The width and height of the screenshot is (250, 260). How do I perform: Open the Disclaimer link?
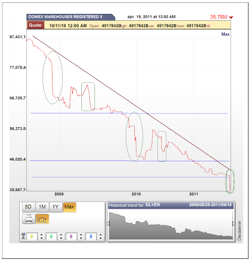tap(239, 230)
